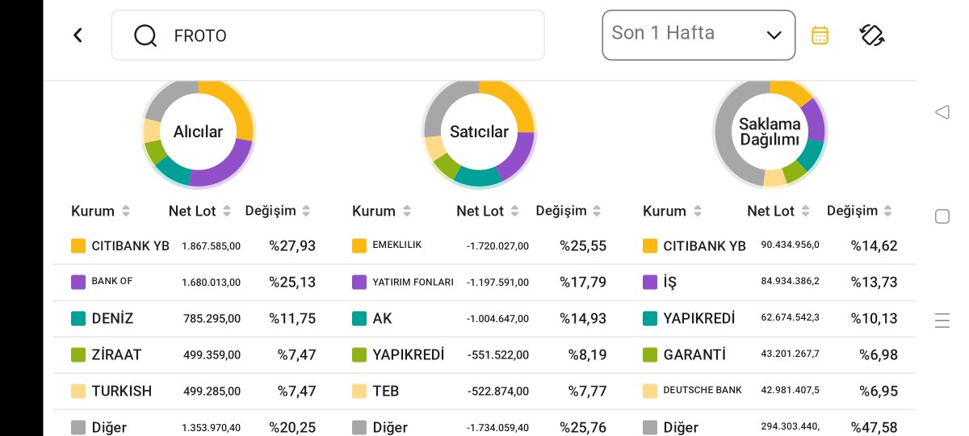Sort Satıcılar table by Net Lot
Image resolution: width=969 pixels, height=436 pixels.
click(x=489, y=211)
